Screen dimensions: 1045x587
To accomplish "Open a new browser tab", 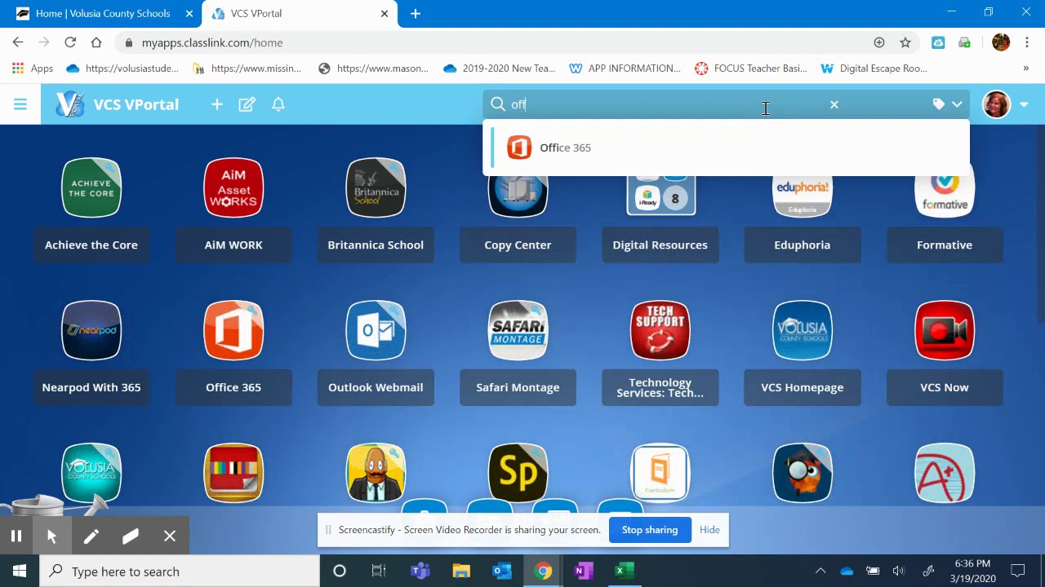I will 416,13.
